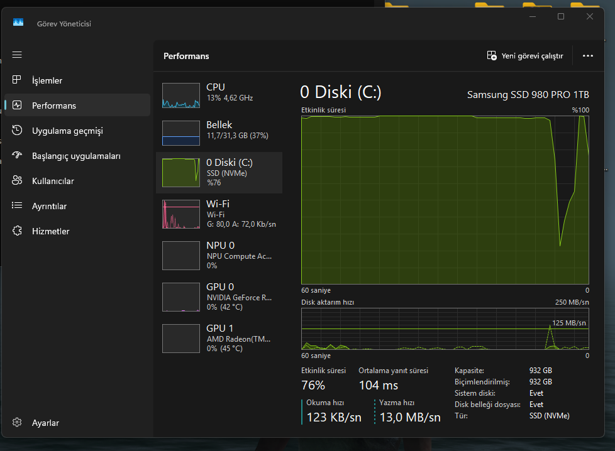The image size is (615, 451).
Task: Click Yeni görevi çalıştır button text
Action: coord(532,56)
